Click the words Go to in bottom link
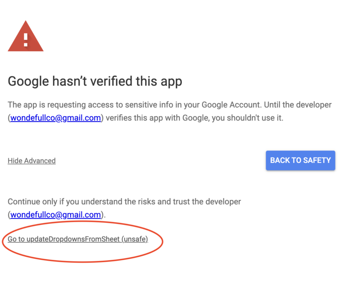344x298 pixels. pyautogui.click(x=16, y=239)
